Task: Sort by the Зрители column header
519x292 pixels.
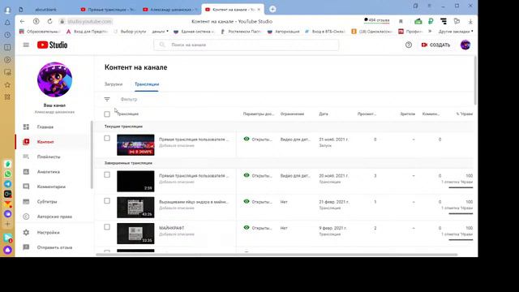Action: 407,114
